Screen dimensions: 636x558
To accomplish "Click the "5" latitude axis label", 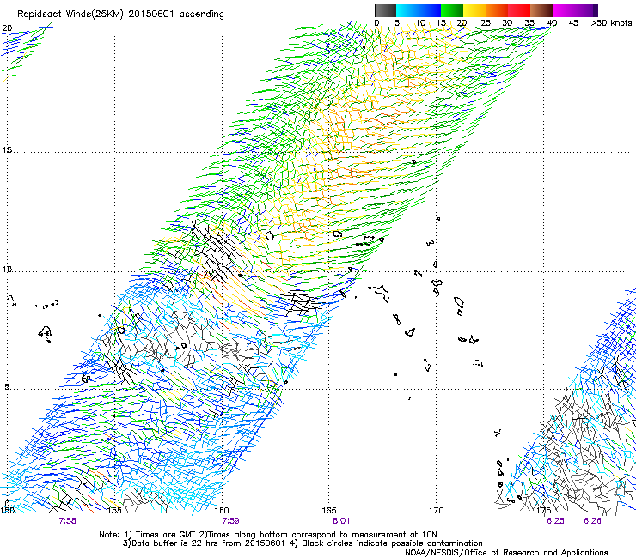I will click(x=7, y=387).
